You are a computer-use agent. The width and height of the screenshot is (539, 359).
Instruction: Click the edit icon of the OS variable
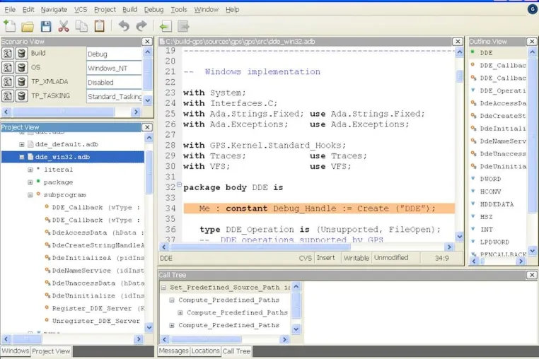8,67
